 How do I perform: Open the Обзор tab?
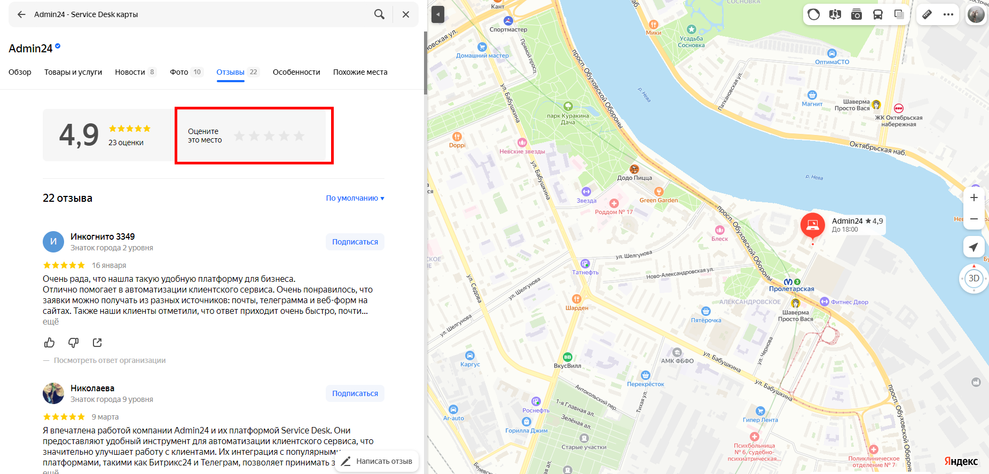[x=20, y=72]
